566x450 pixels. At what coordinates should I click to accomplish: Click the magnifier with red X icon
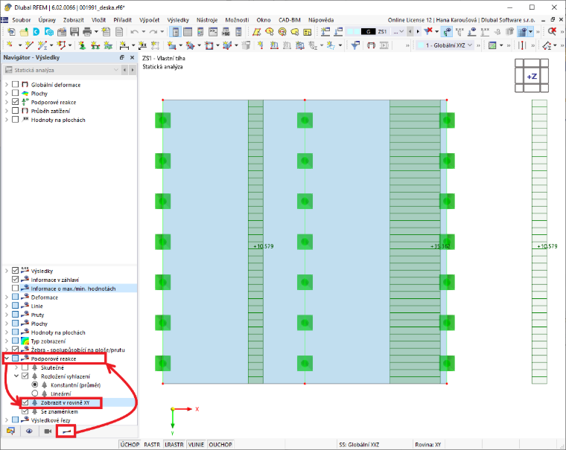(552, 32)
